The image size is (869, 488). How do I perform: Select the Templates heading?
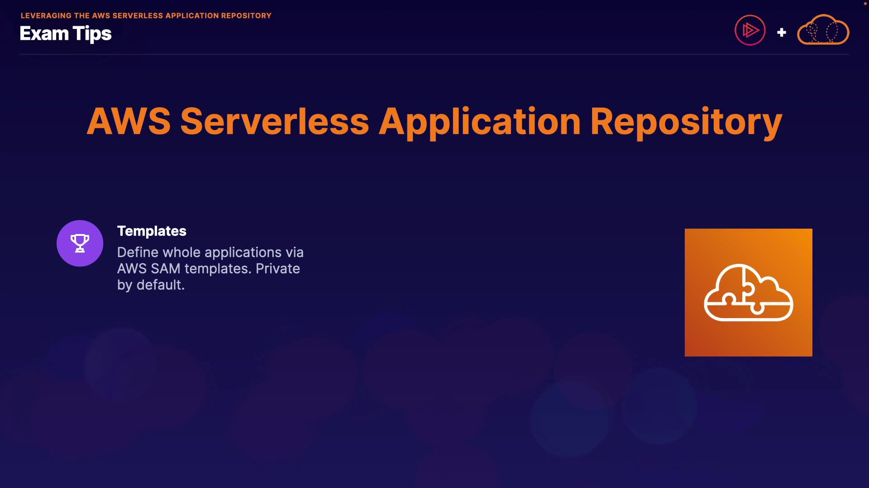coord(152,231)
